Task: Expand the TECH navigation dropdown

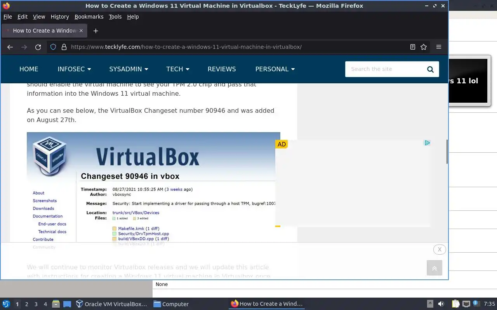Action: tap(178, 69)
